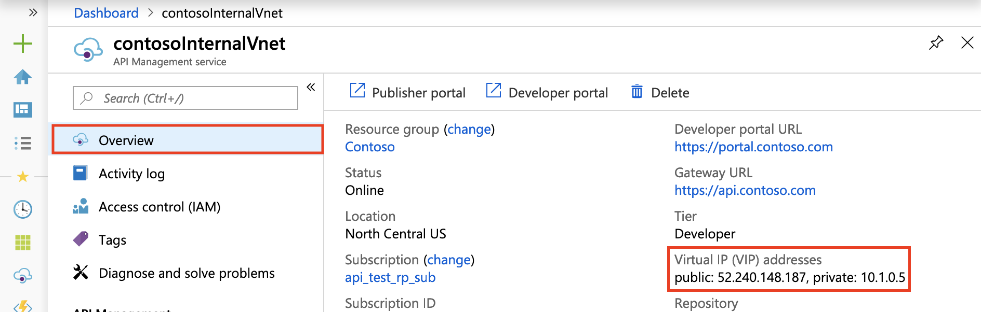981x312 pixels.
Task: Click change next to Resource group
Action: (x=469, y=129)
